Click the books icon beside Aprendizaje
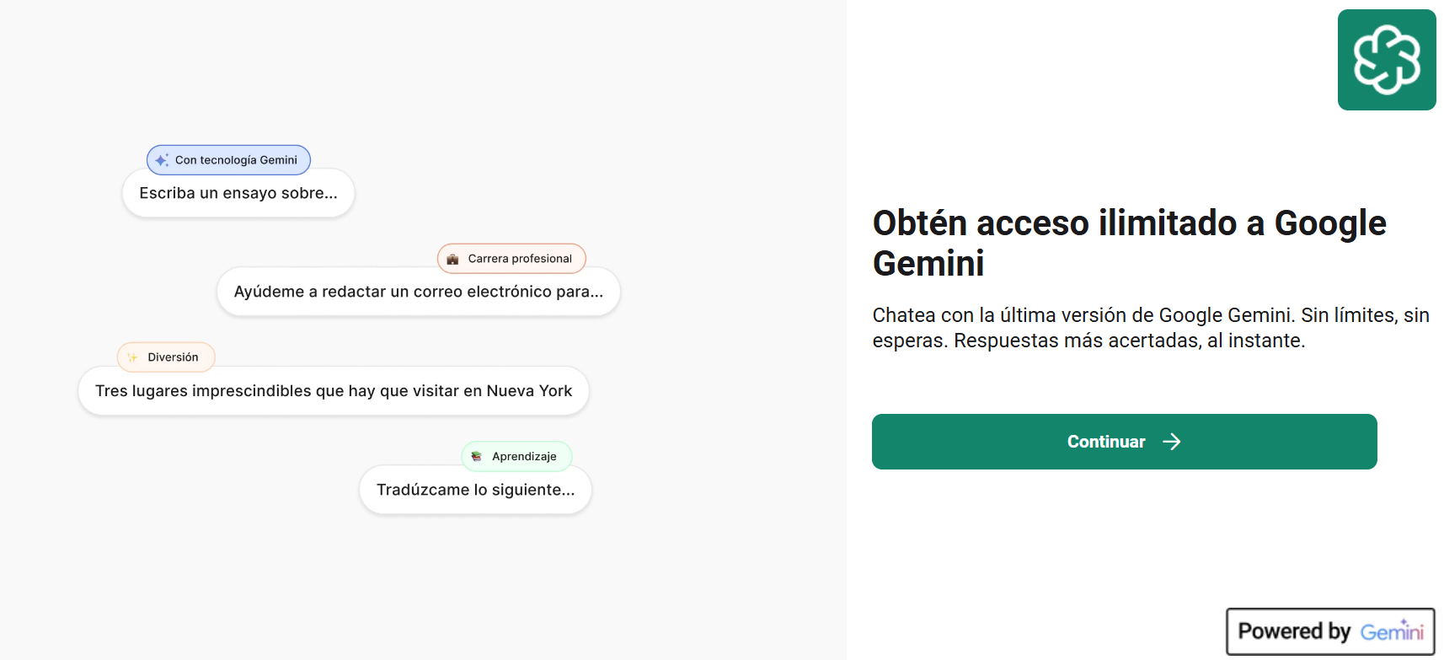This screenshot has height=660, width=1444. coord(477,456)
